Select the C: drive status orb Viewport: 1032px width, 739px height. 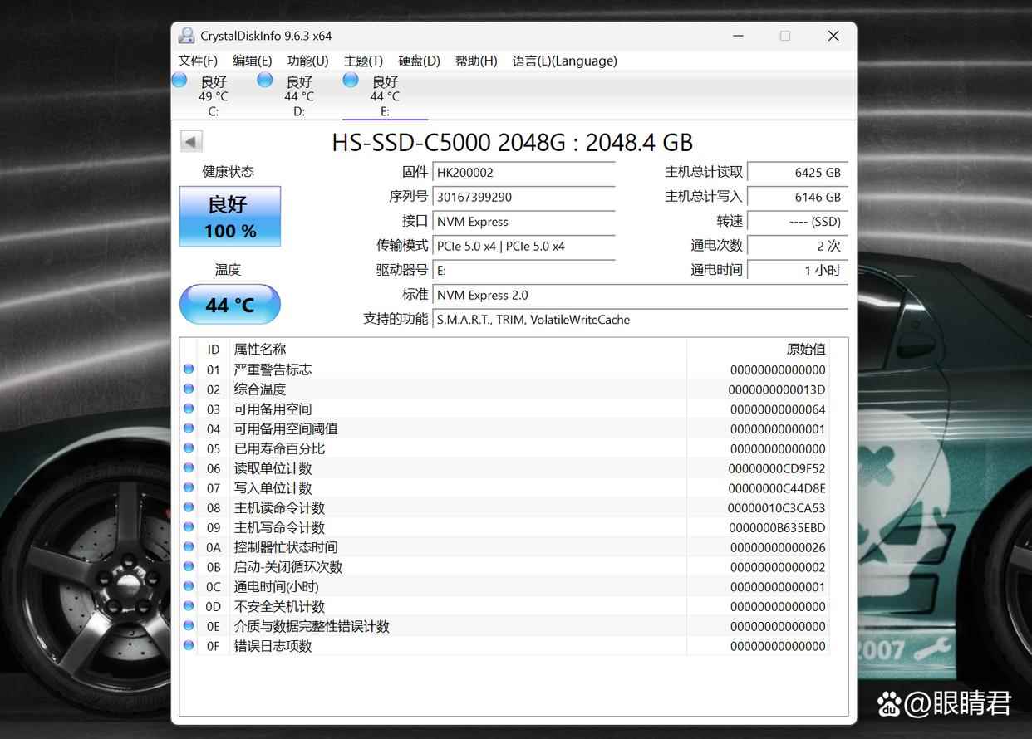tap(179, 80)
